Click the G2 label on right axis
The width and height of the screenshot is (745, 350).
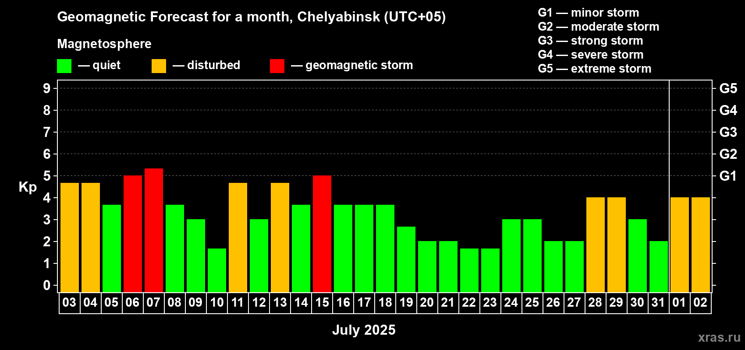[728, 154]
